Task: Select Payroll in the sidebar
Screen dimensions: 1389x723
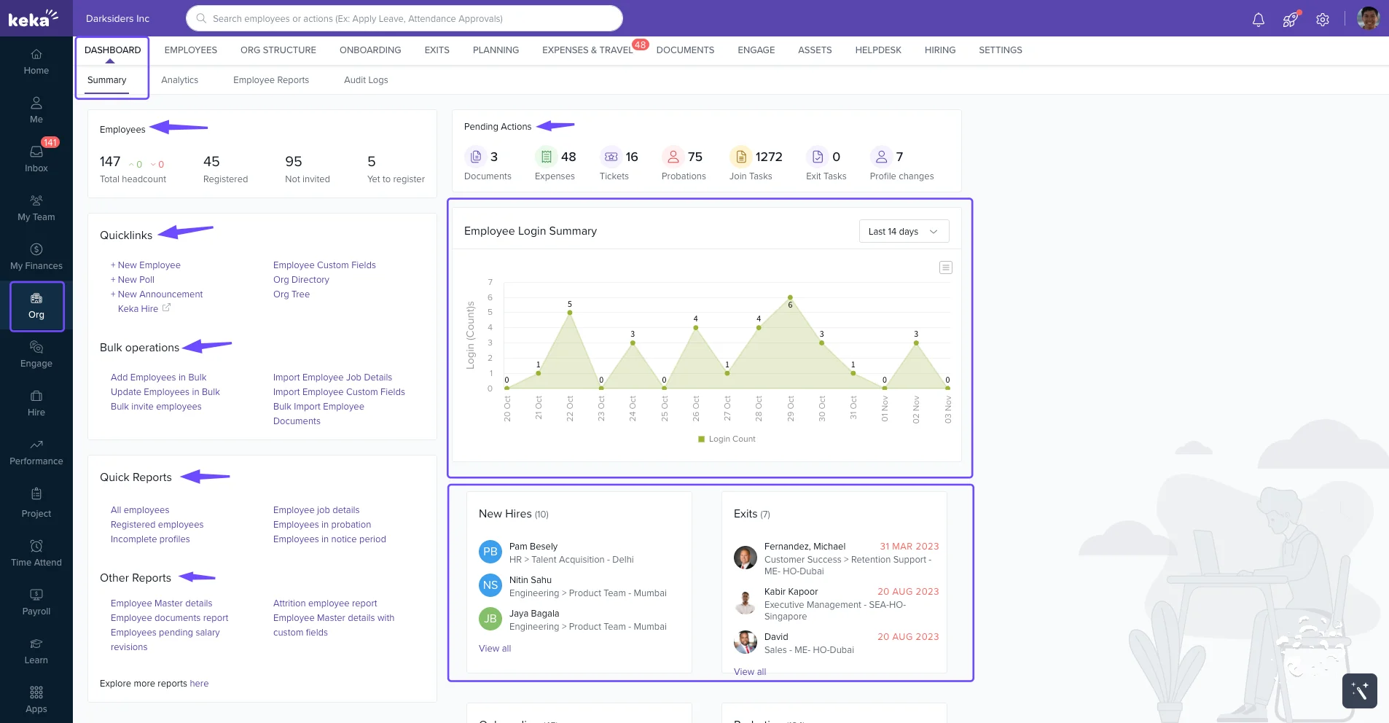Action: (36, 601)
